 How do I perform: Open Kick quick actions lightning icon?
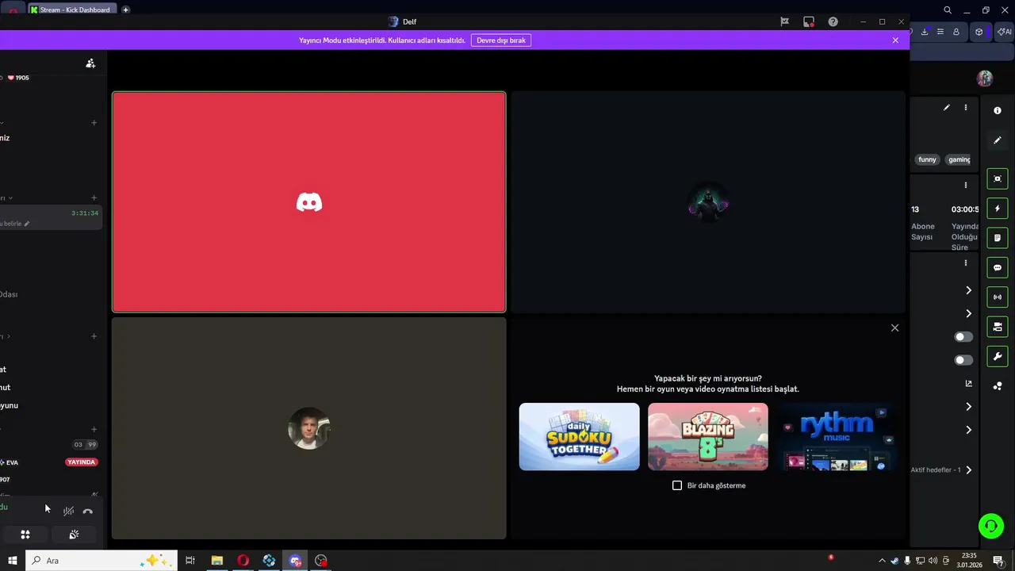click(998, 209)
